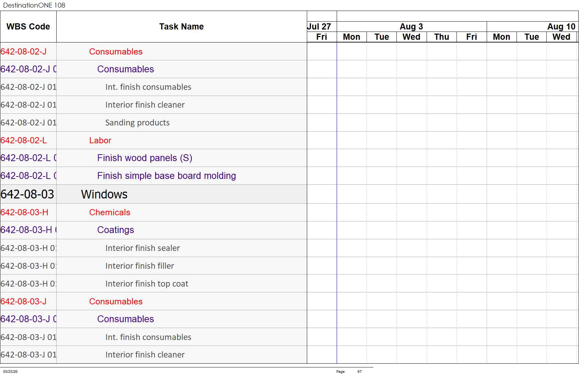Click the Aug 3 week header
Screen dimensions: 579x376
point(412,27)
